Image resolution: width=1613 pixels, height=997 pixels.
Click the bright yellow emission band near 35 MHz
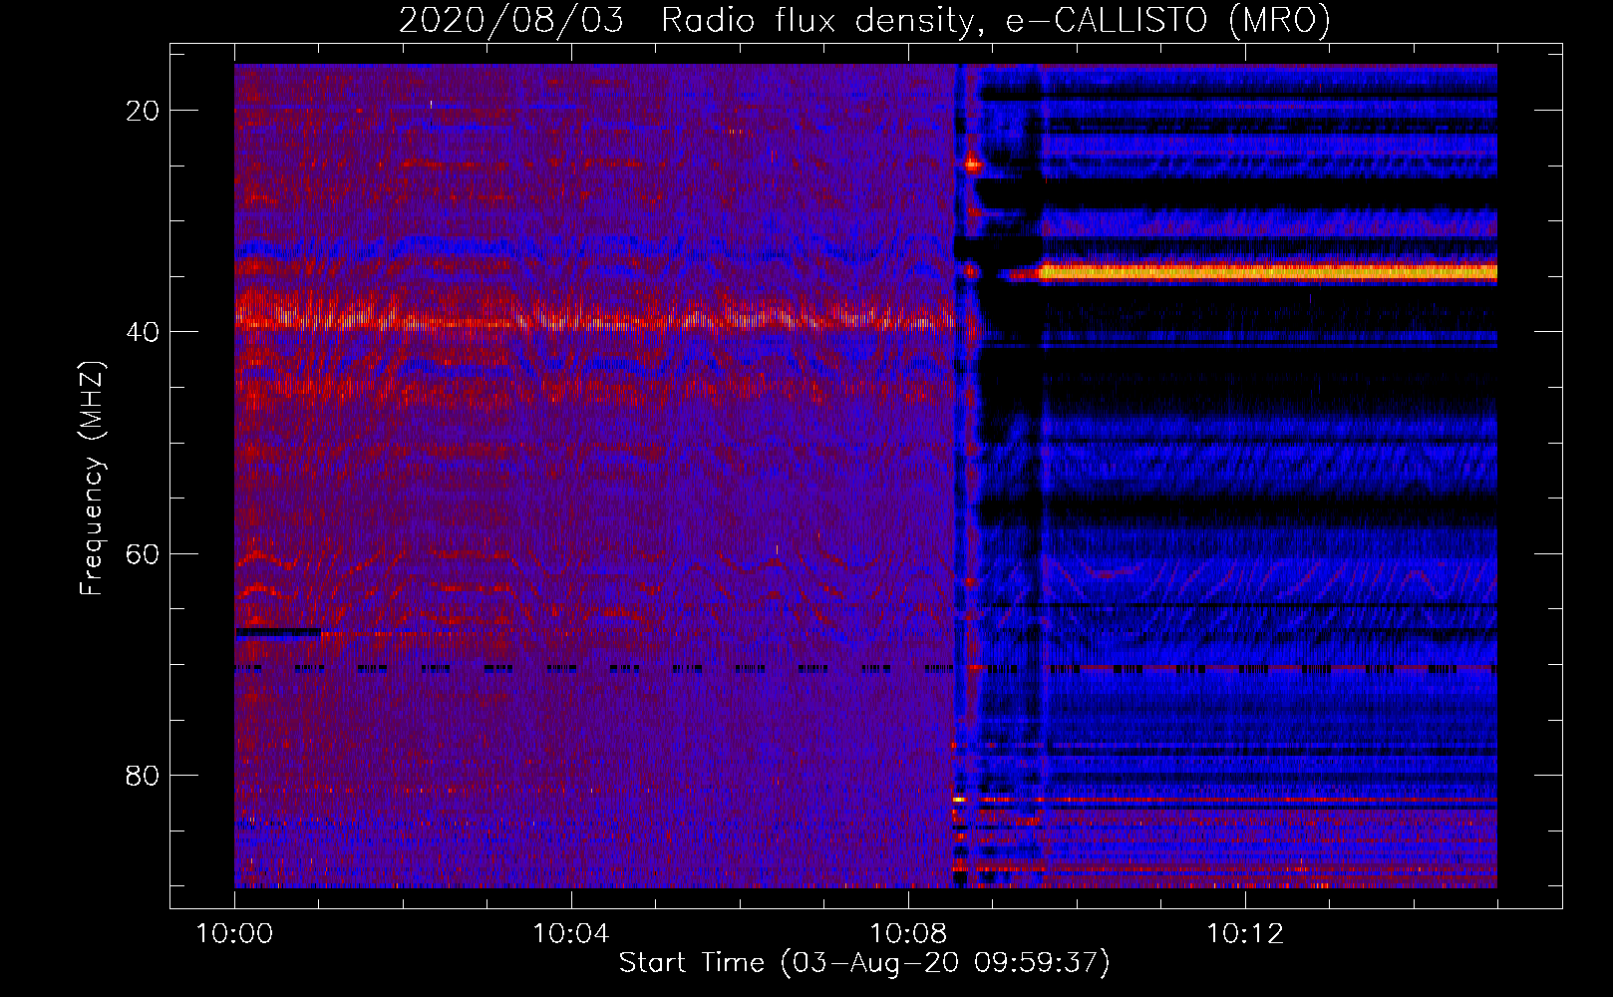pos(1268,271)
